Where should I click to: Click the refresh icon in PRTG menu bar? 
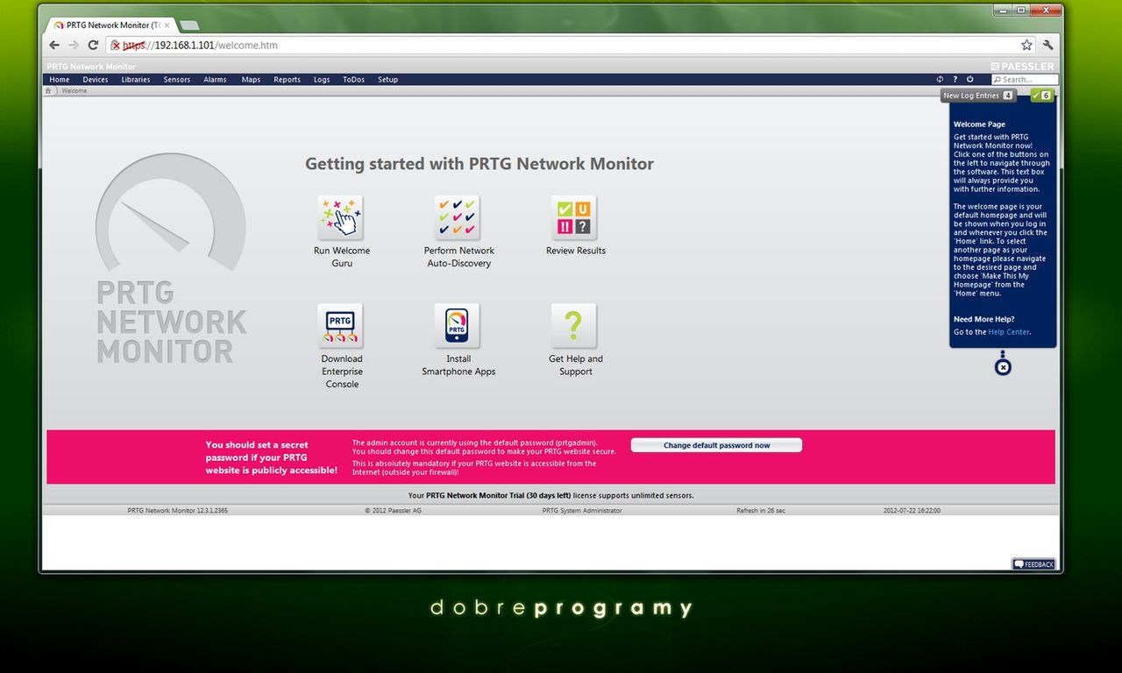[x=941, y=79]
